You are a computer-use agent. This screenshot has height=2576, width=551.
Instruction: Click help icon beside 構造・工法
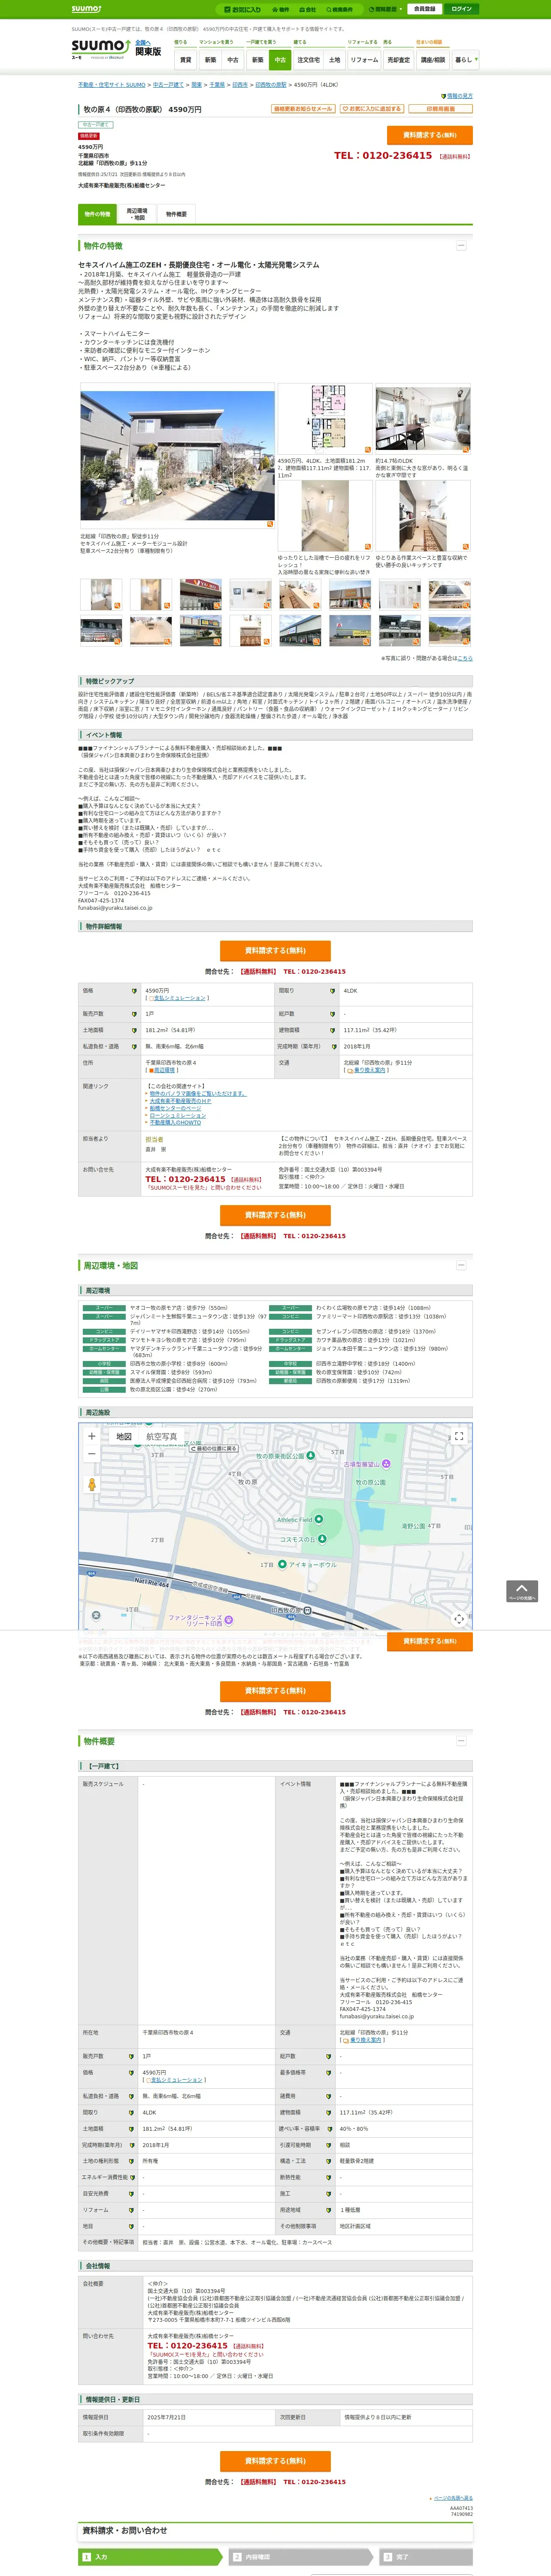click(x=330, y=2161)
